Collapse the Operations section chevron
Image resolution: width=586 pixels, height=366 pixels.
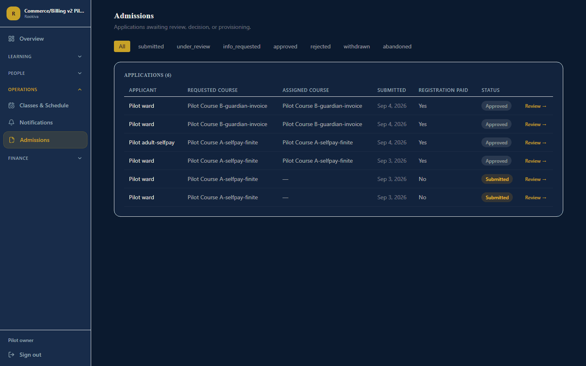[x=80, y=89]
